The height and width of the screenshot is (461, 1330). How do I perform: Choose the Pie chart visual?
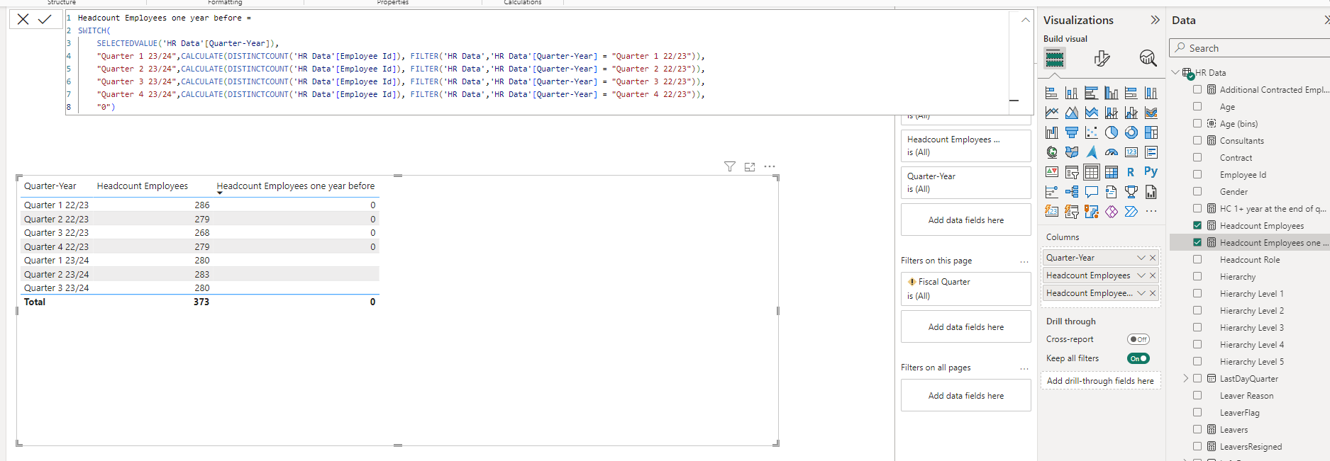tap(1112, 132)
